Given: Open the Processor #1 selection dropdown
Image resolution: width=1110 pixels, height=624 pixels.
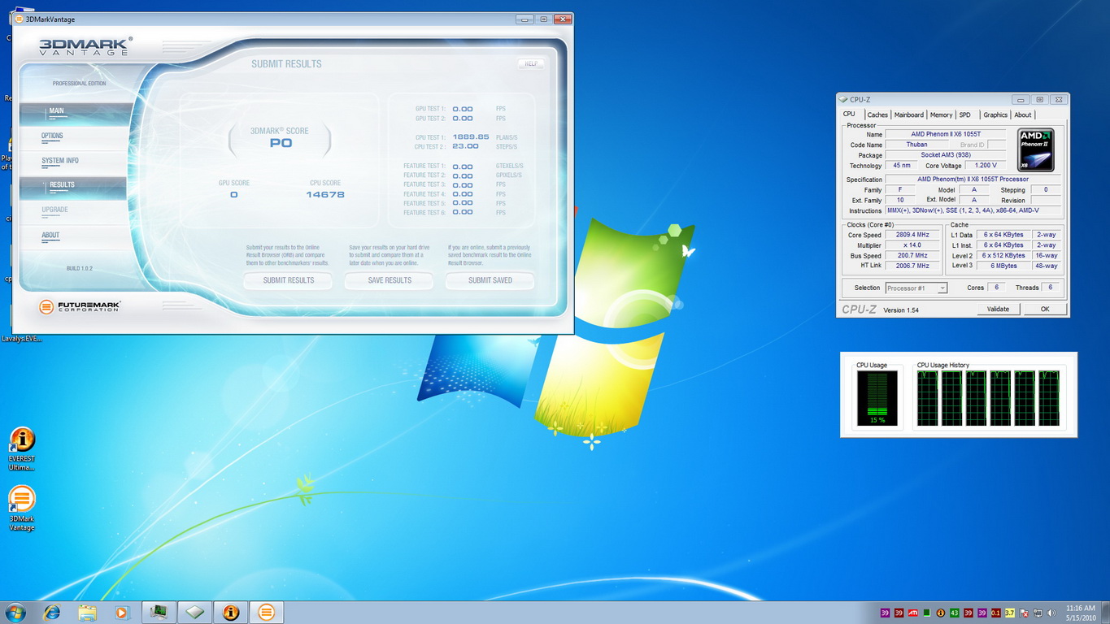Looking at the screenshot, I should coord(916,288).
